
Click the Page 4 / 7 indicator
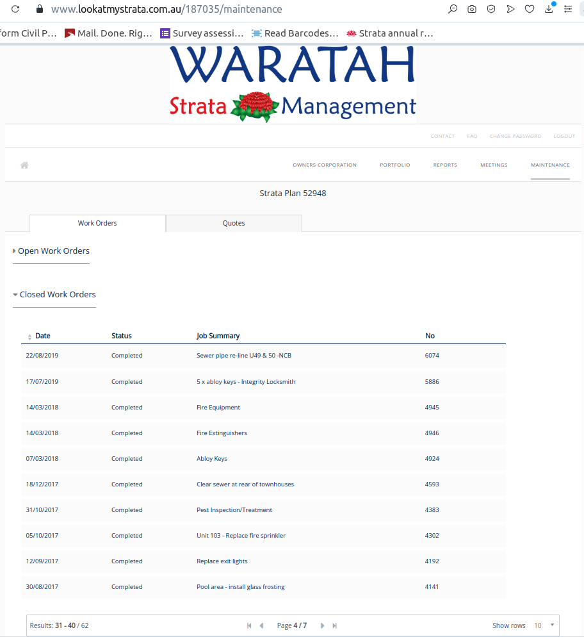pyautogui.click(x=292, y=625)
